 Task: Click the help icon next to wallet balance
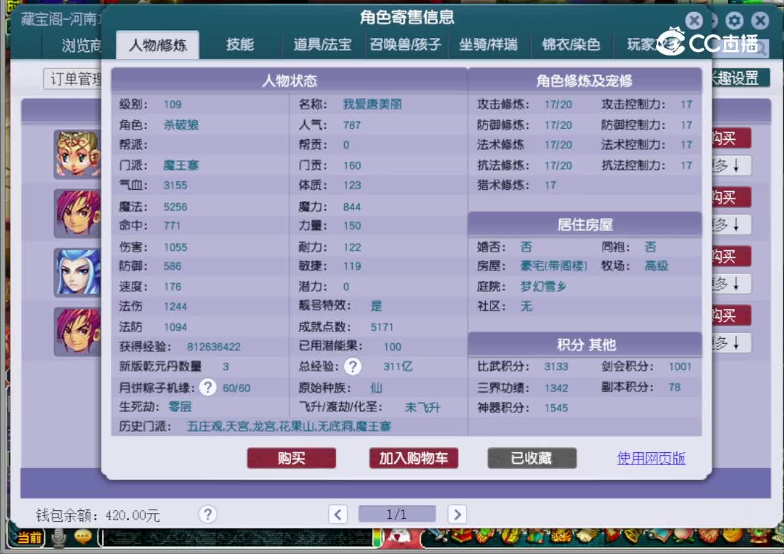[x=208, y=514]
